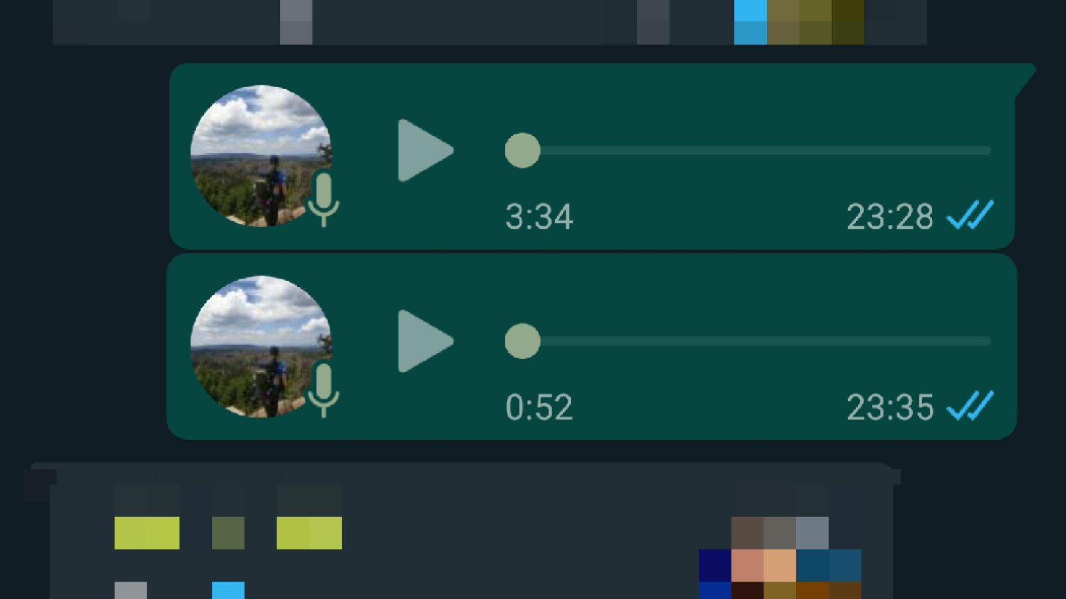The width and height of the screenshot is (1066, 599).
Task: Click the 23:35 sent timestamp
Action: coord(890,407)
